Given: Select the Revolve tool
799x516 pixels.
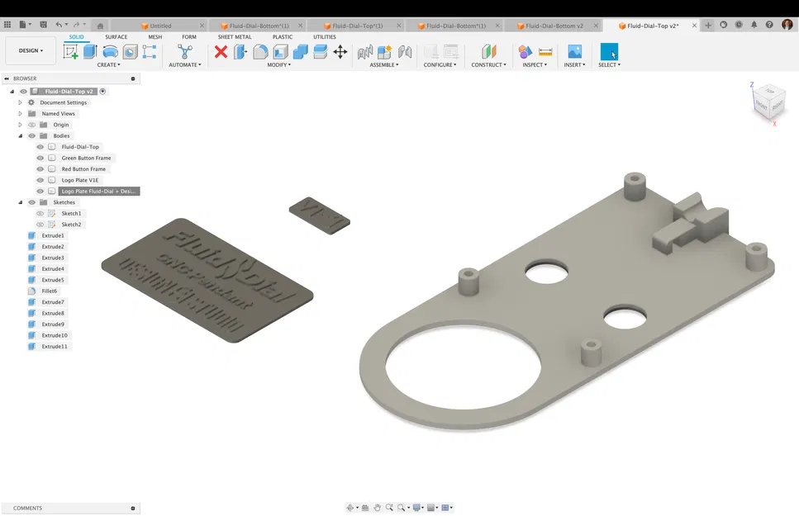Looking at the screenshot, I should click(x=110, y=52).
